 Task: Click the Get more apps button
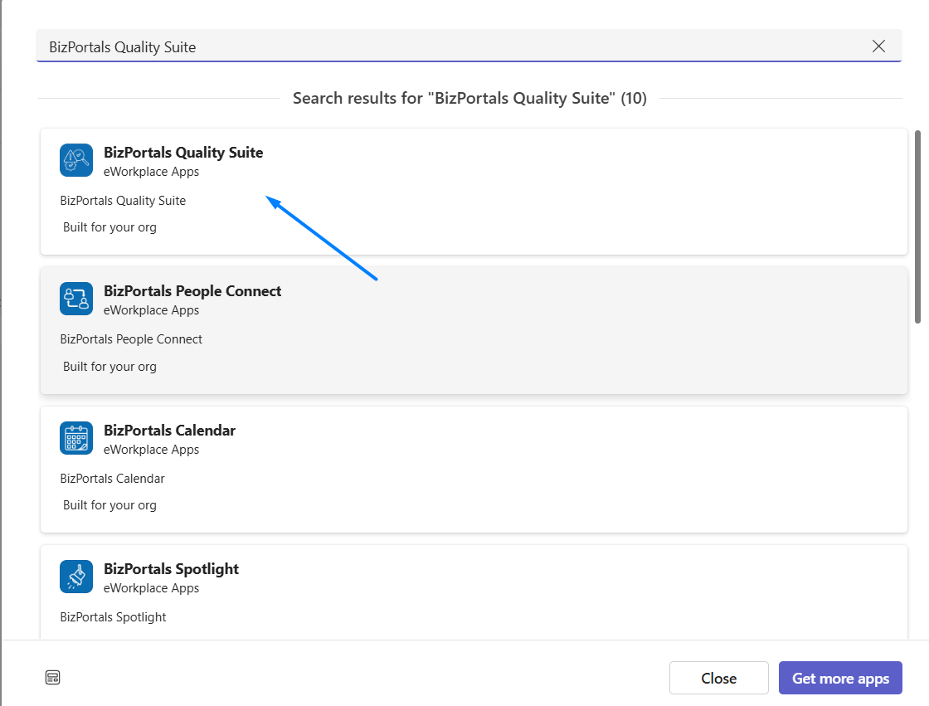click(840, 678)
